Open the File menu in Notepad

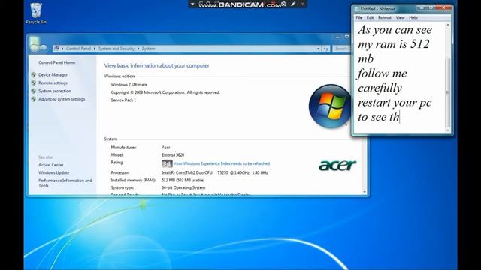click(x=359, y=18)
